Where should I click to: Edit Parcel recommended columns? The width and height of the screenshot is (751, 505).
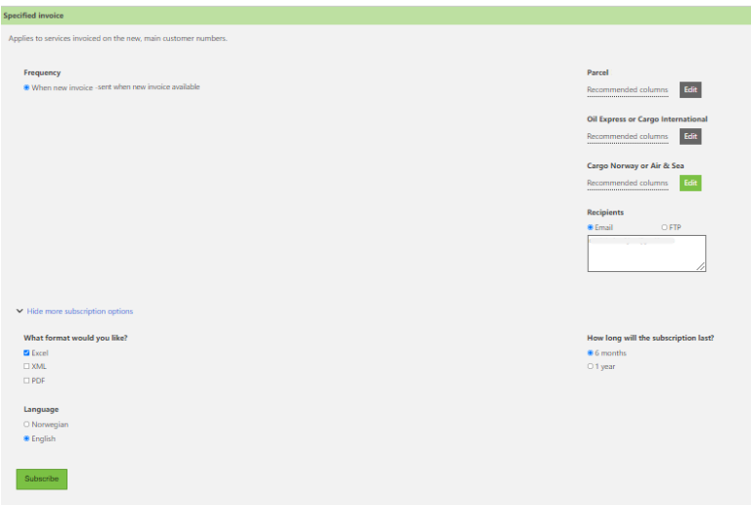pos(690,90)
